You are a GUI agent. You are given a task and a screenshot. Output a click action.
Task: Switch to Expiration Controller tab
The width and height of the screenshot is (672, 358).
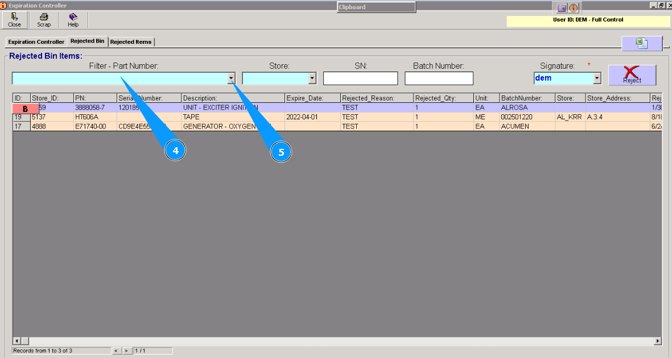[36, 41]
